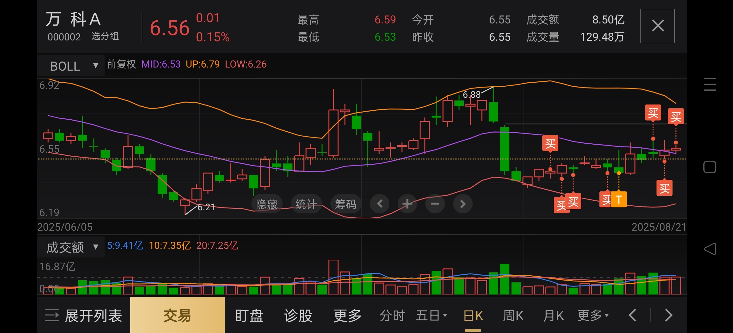733x333 pixels.
Task: Click the 6.88 high price label
Action: coord(472,94)
